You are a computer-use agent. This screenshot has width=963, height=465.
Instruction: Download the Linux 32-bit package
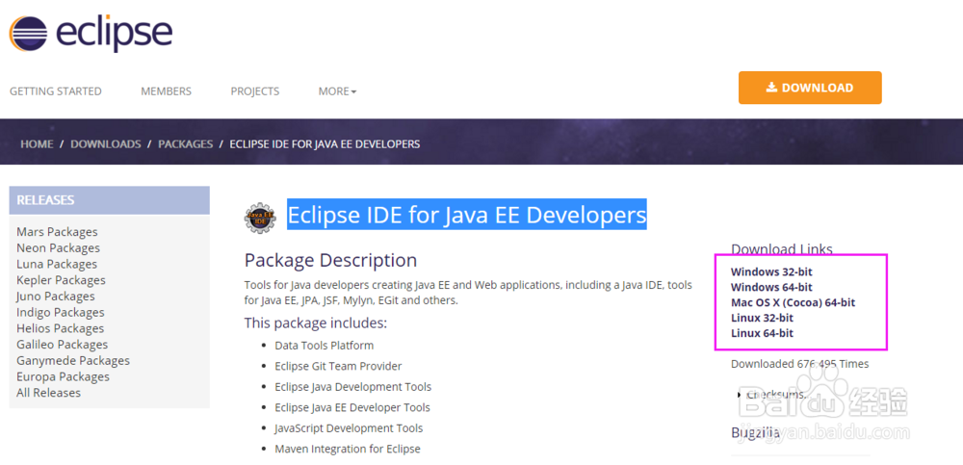click(x=762, y=318)
